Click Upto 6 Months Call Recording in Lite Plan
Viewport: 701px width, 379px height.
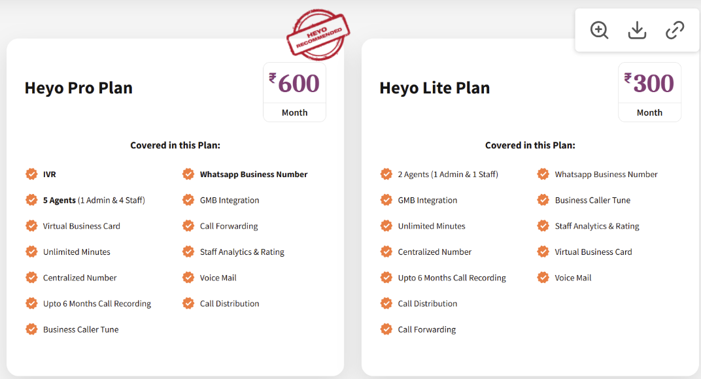[452, 278]
